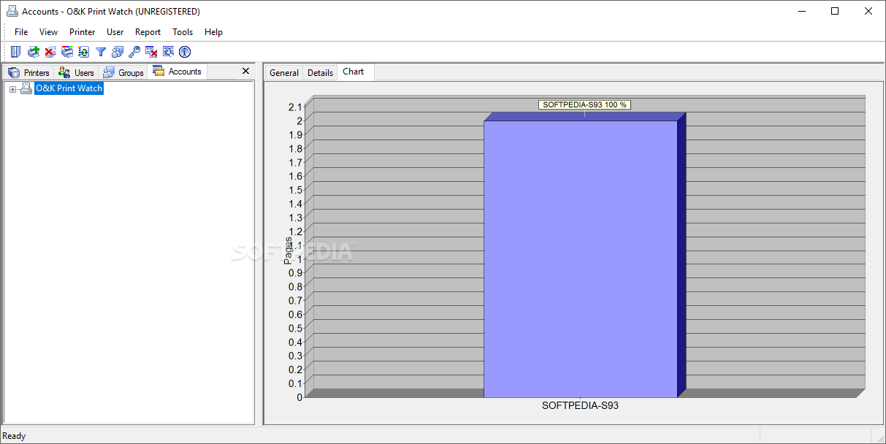Open the Printer menu
This screenshot has height=444, width=886.
[x=83, y=32]
